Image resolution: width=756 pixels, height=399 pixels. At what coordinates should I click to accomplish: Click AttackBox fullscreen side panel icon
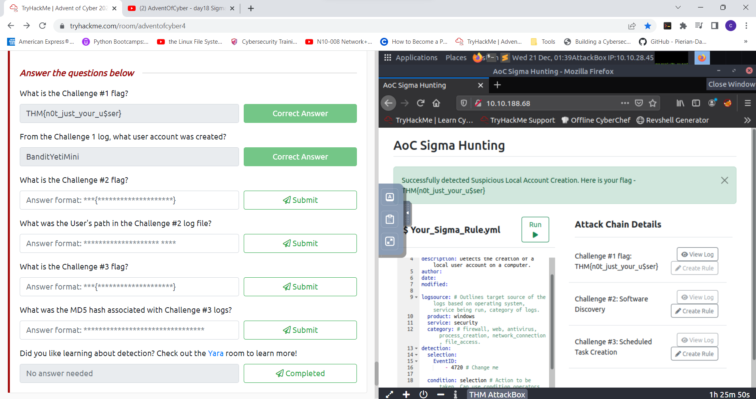tap(390, 241)
